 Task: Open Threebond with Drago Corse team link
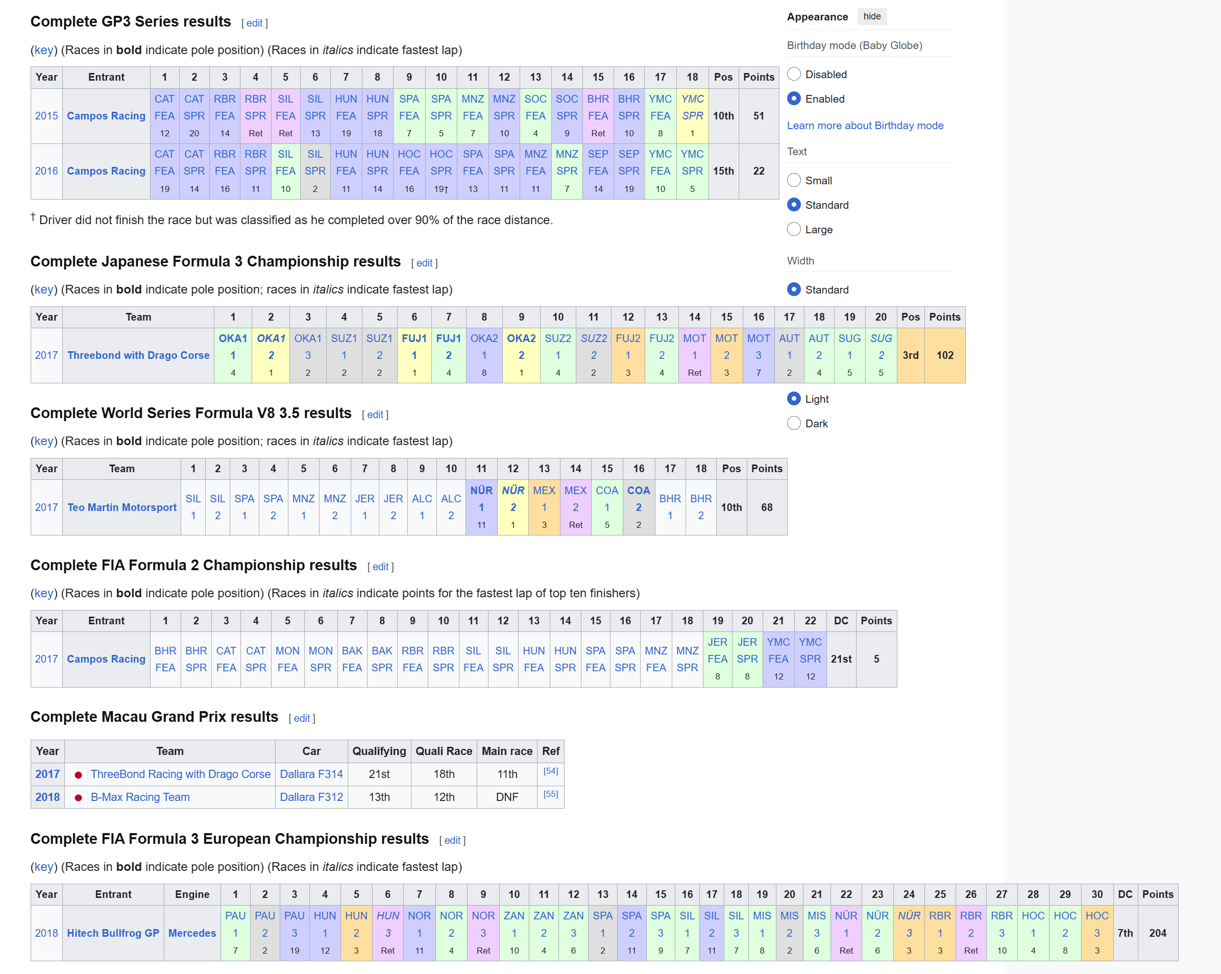click(138, 355)
